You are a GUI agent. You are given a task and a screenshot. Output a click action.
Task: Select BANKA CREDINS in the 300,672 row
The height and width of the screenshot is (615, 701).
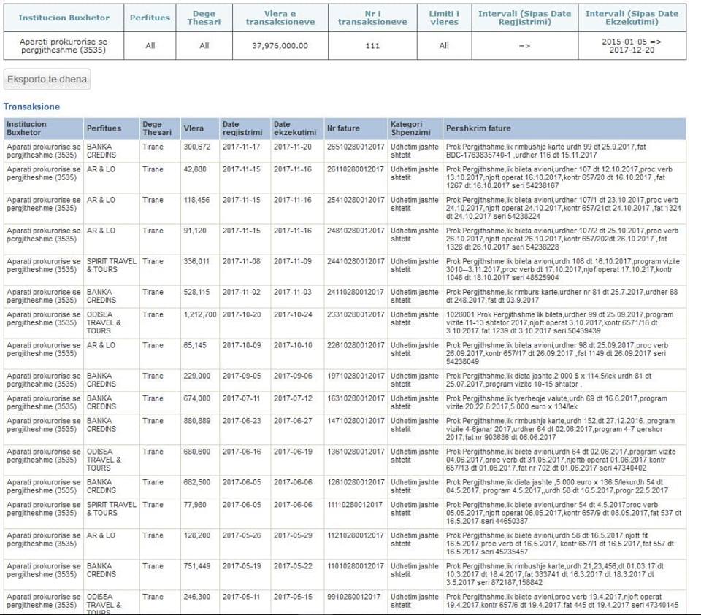[101, 150]
